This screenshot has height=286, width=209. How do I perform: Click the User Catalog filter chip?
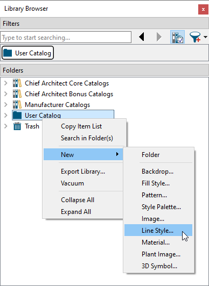coord(27,53)
